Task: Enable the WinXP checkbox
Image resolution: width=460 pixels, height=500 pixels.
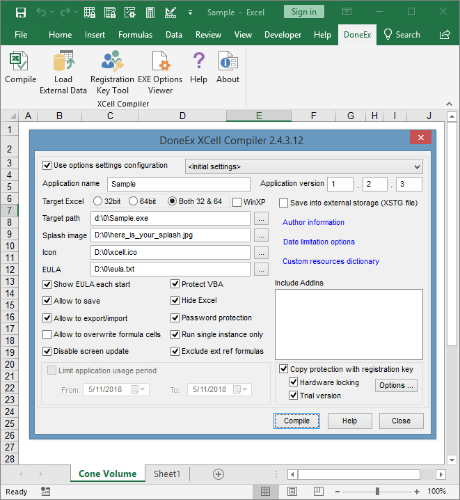Action: 237,202
